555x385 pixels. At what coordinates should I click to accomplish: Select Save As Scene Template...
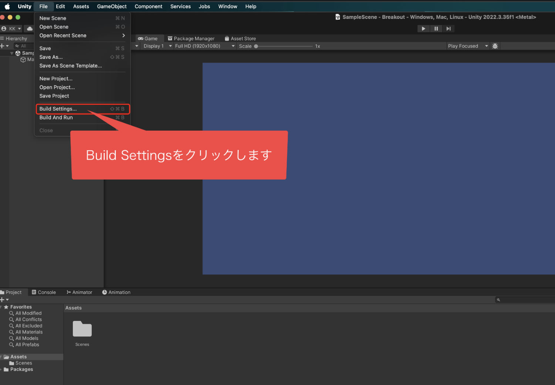(x=82, y=66)
